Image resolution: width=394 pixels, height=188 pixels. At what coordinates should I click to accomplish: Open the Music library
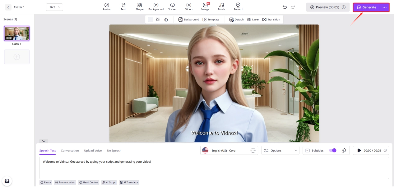coord(221,7)
